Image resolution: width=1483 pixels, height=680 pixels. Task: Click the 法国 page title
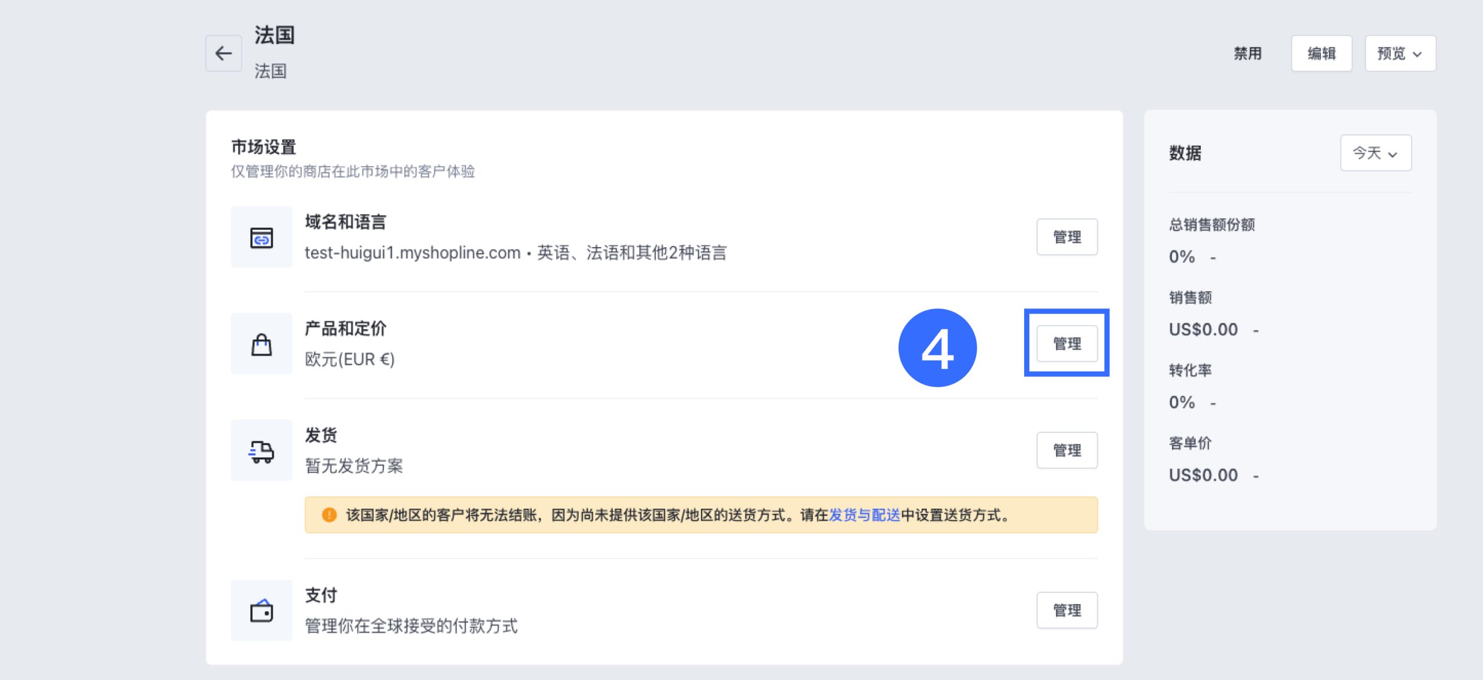pos(275,35)
